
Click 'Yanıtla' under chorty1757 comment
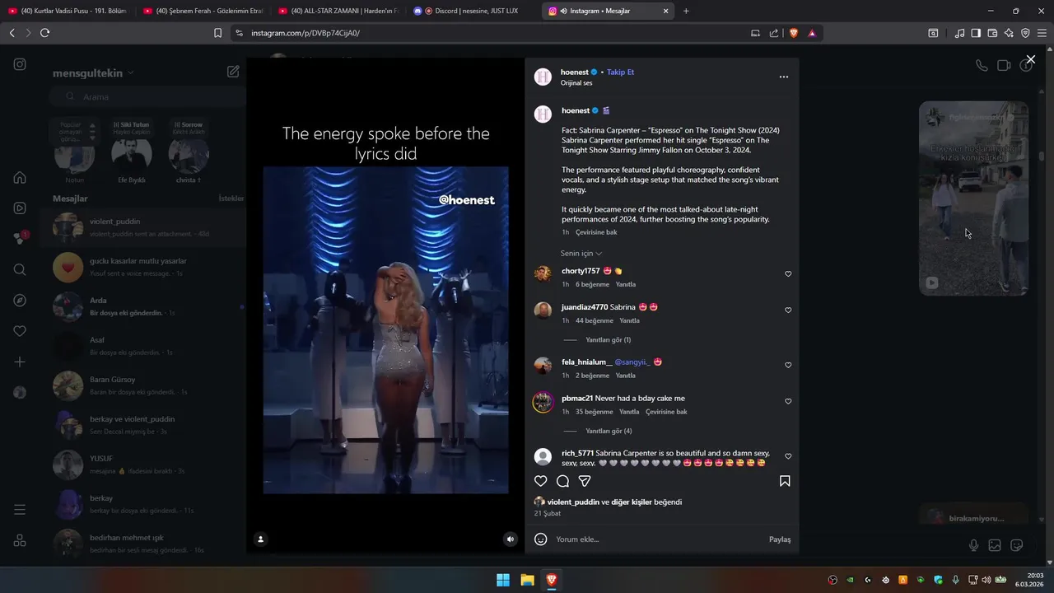[x=626, y=284]
